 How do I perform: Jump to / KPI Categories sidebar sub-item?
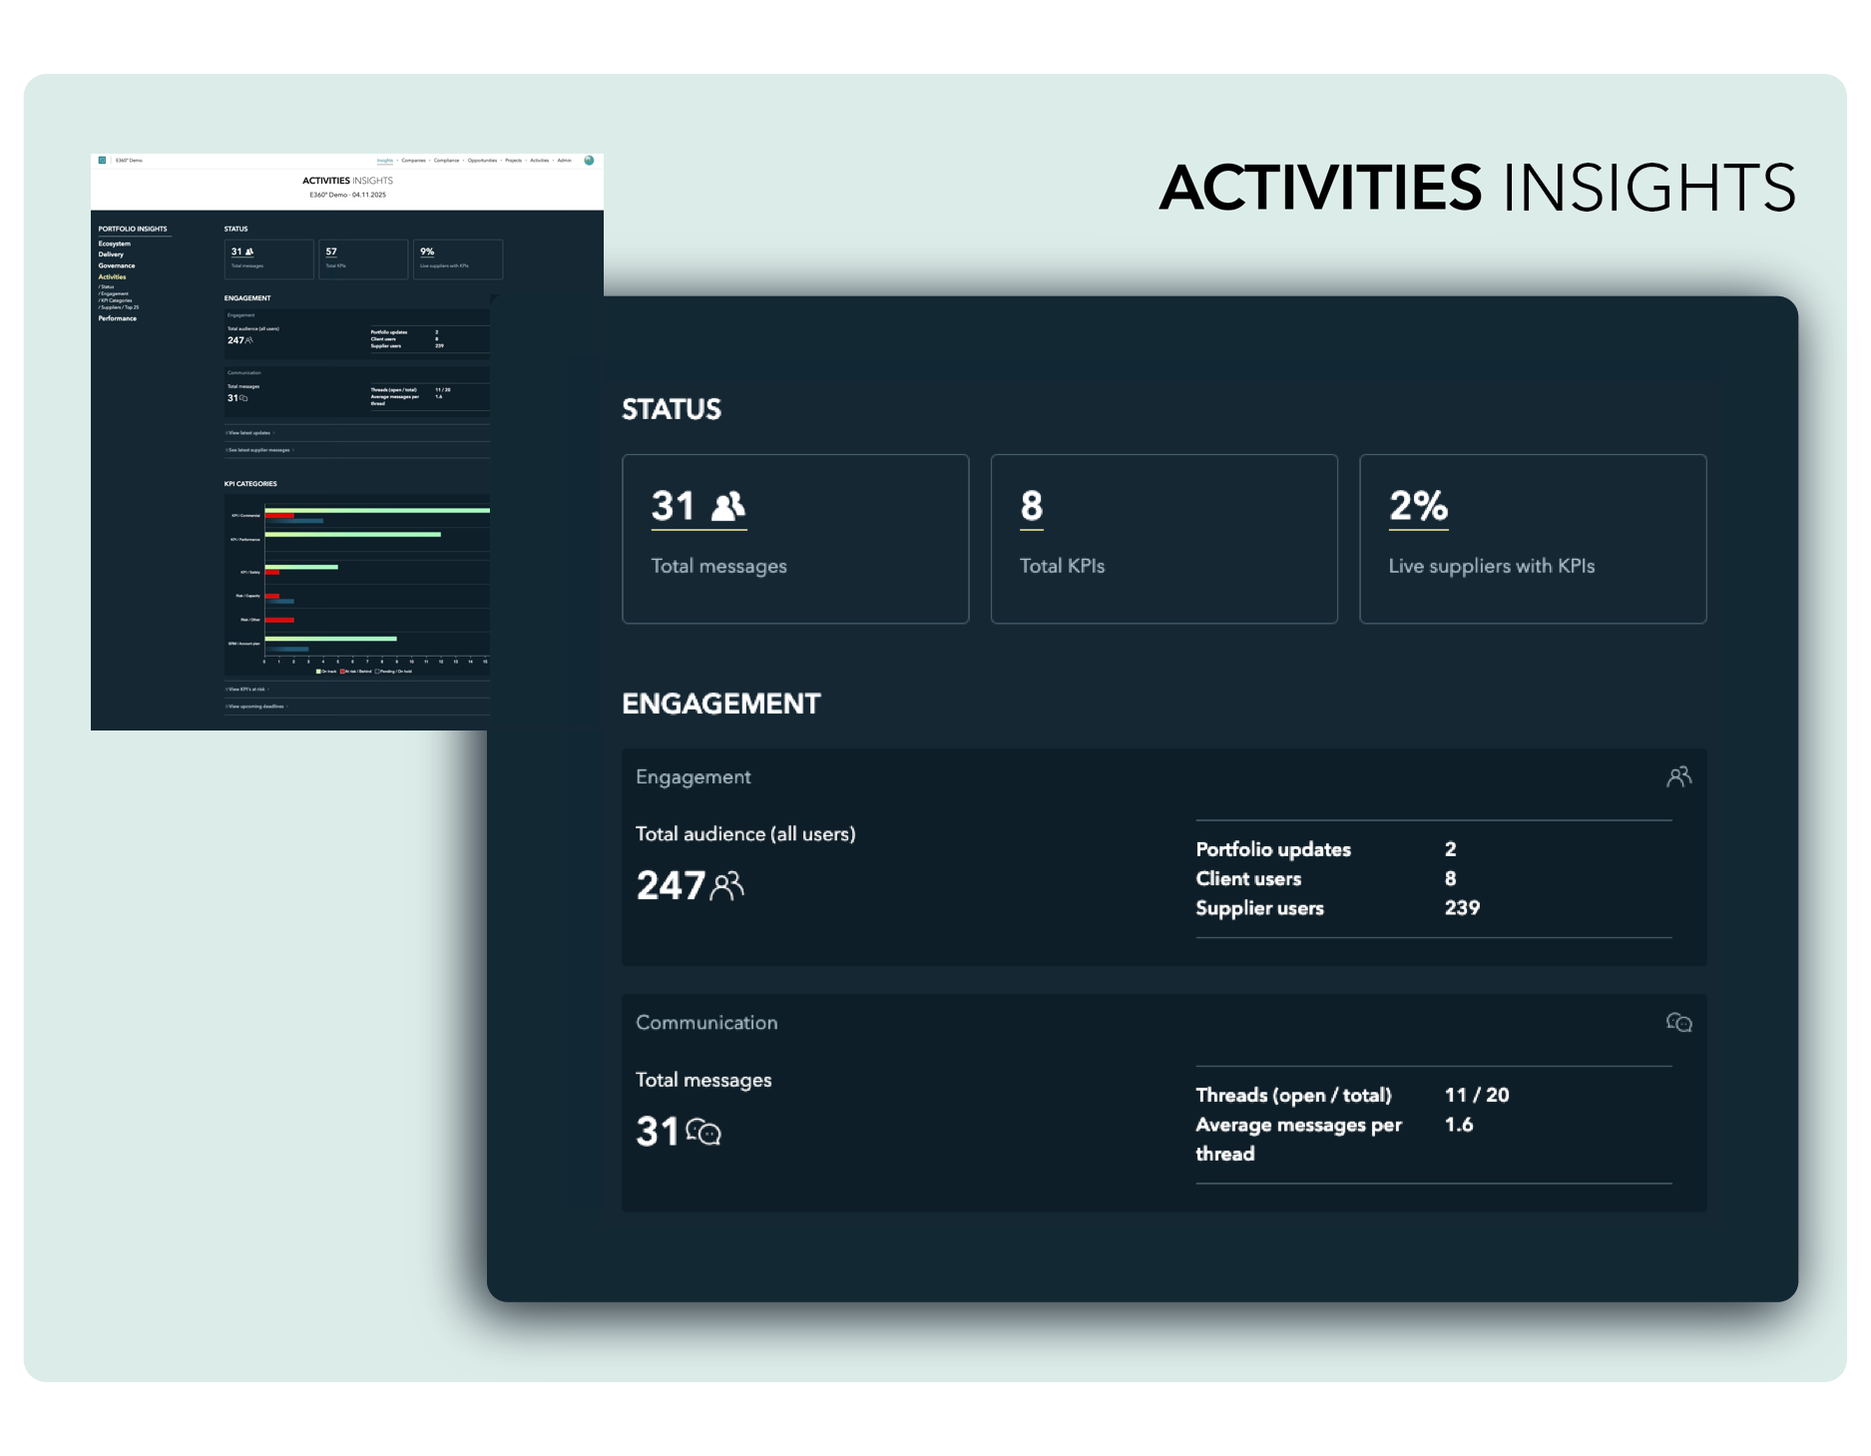pyautogui.click(x=115, y=300)
